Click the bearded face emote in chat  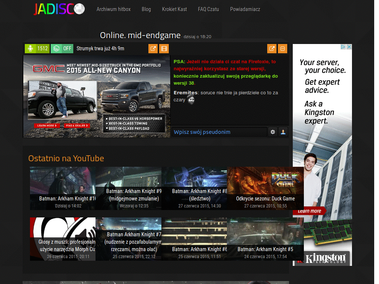point(191,99)
